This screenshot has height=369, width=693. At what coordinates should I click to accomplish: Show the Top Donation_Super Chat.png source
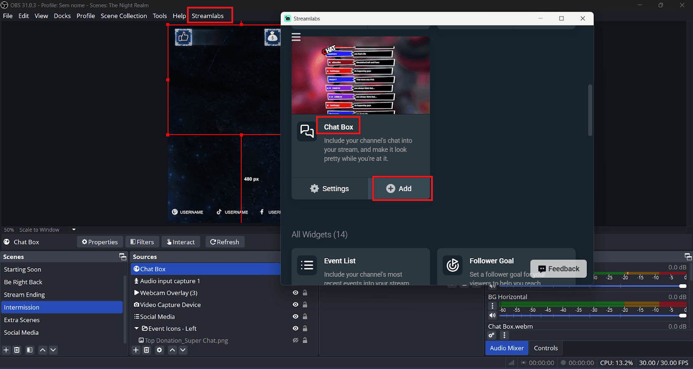tap(295, 340)
